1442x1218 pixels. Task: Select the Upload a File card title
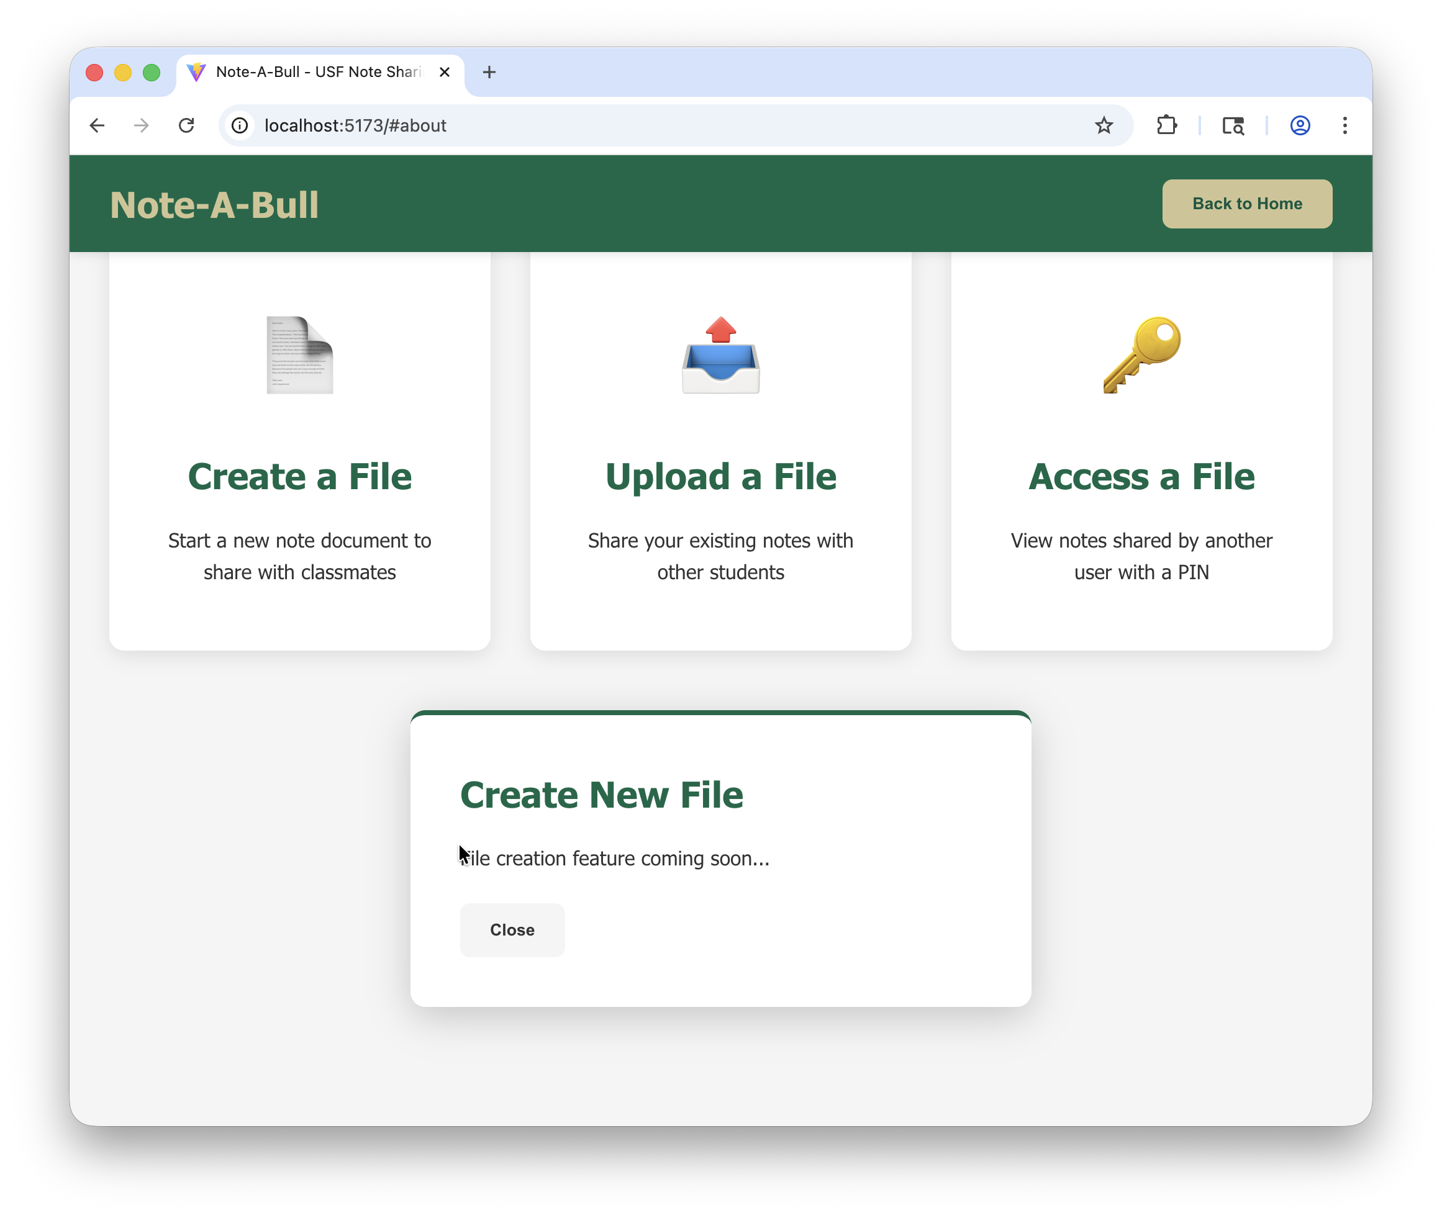(720, 476)
